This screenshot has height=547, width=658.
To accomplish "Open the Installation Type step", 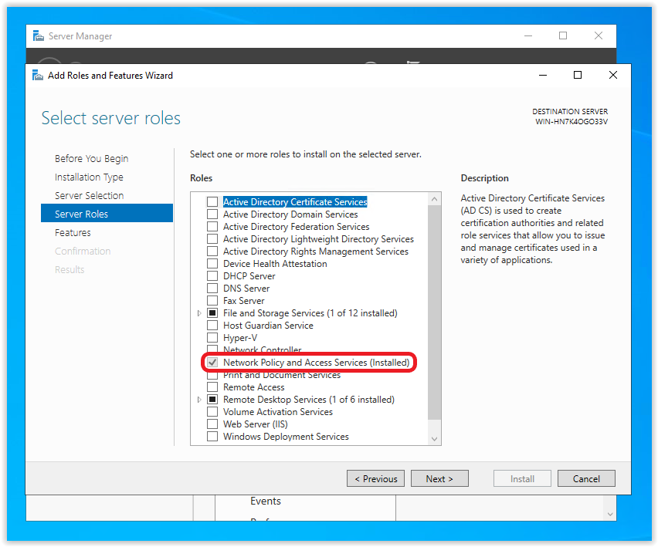I will 89,177.
